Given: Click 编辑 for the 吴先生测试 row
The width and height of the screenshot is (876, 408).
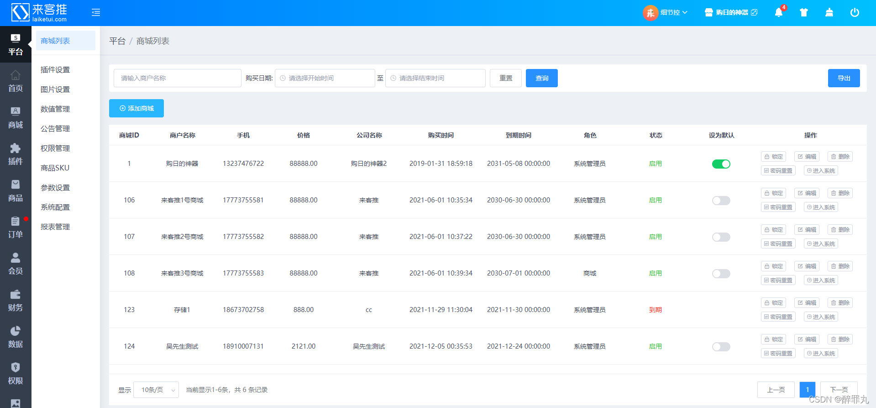Looking at the screenshot, I should (807, 339).
